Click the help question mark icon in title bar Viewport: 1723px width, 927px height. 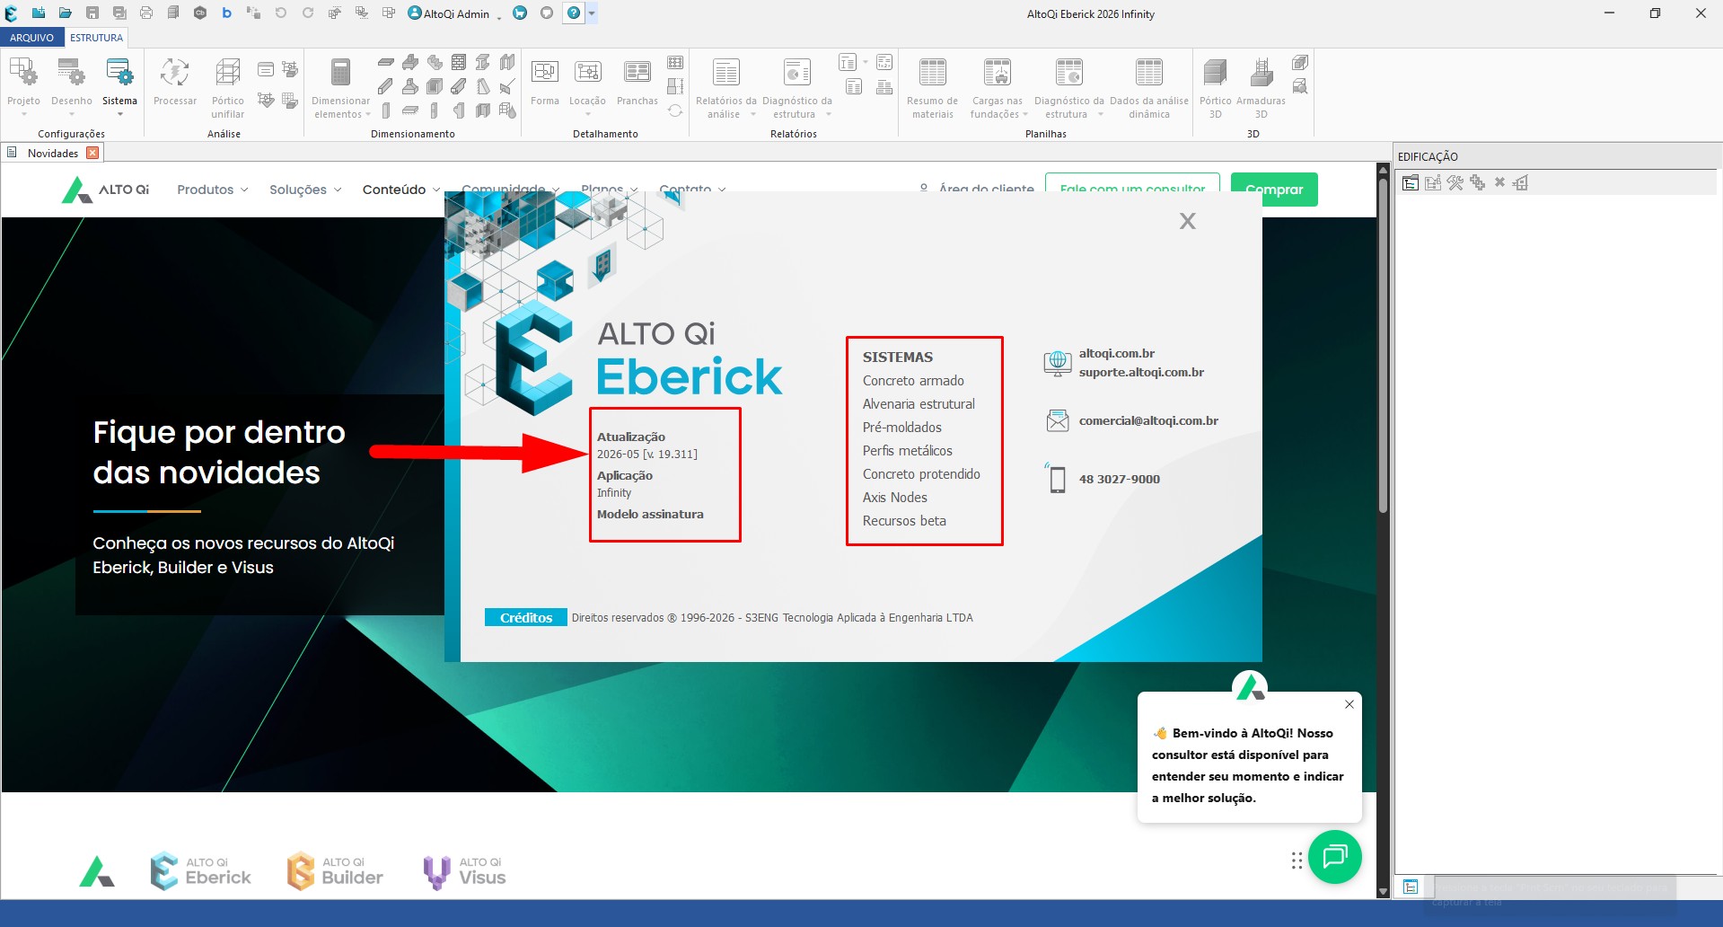[574, 13]
